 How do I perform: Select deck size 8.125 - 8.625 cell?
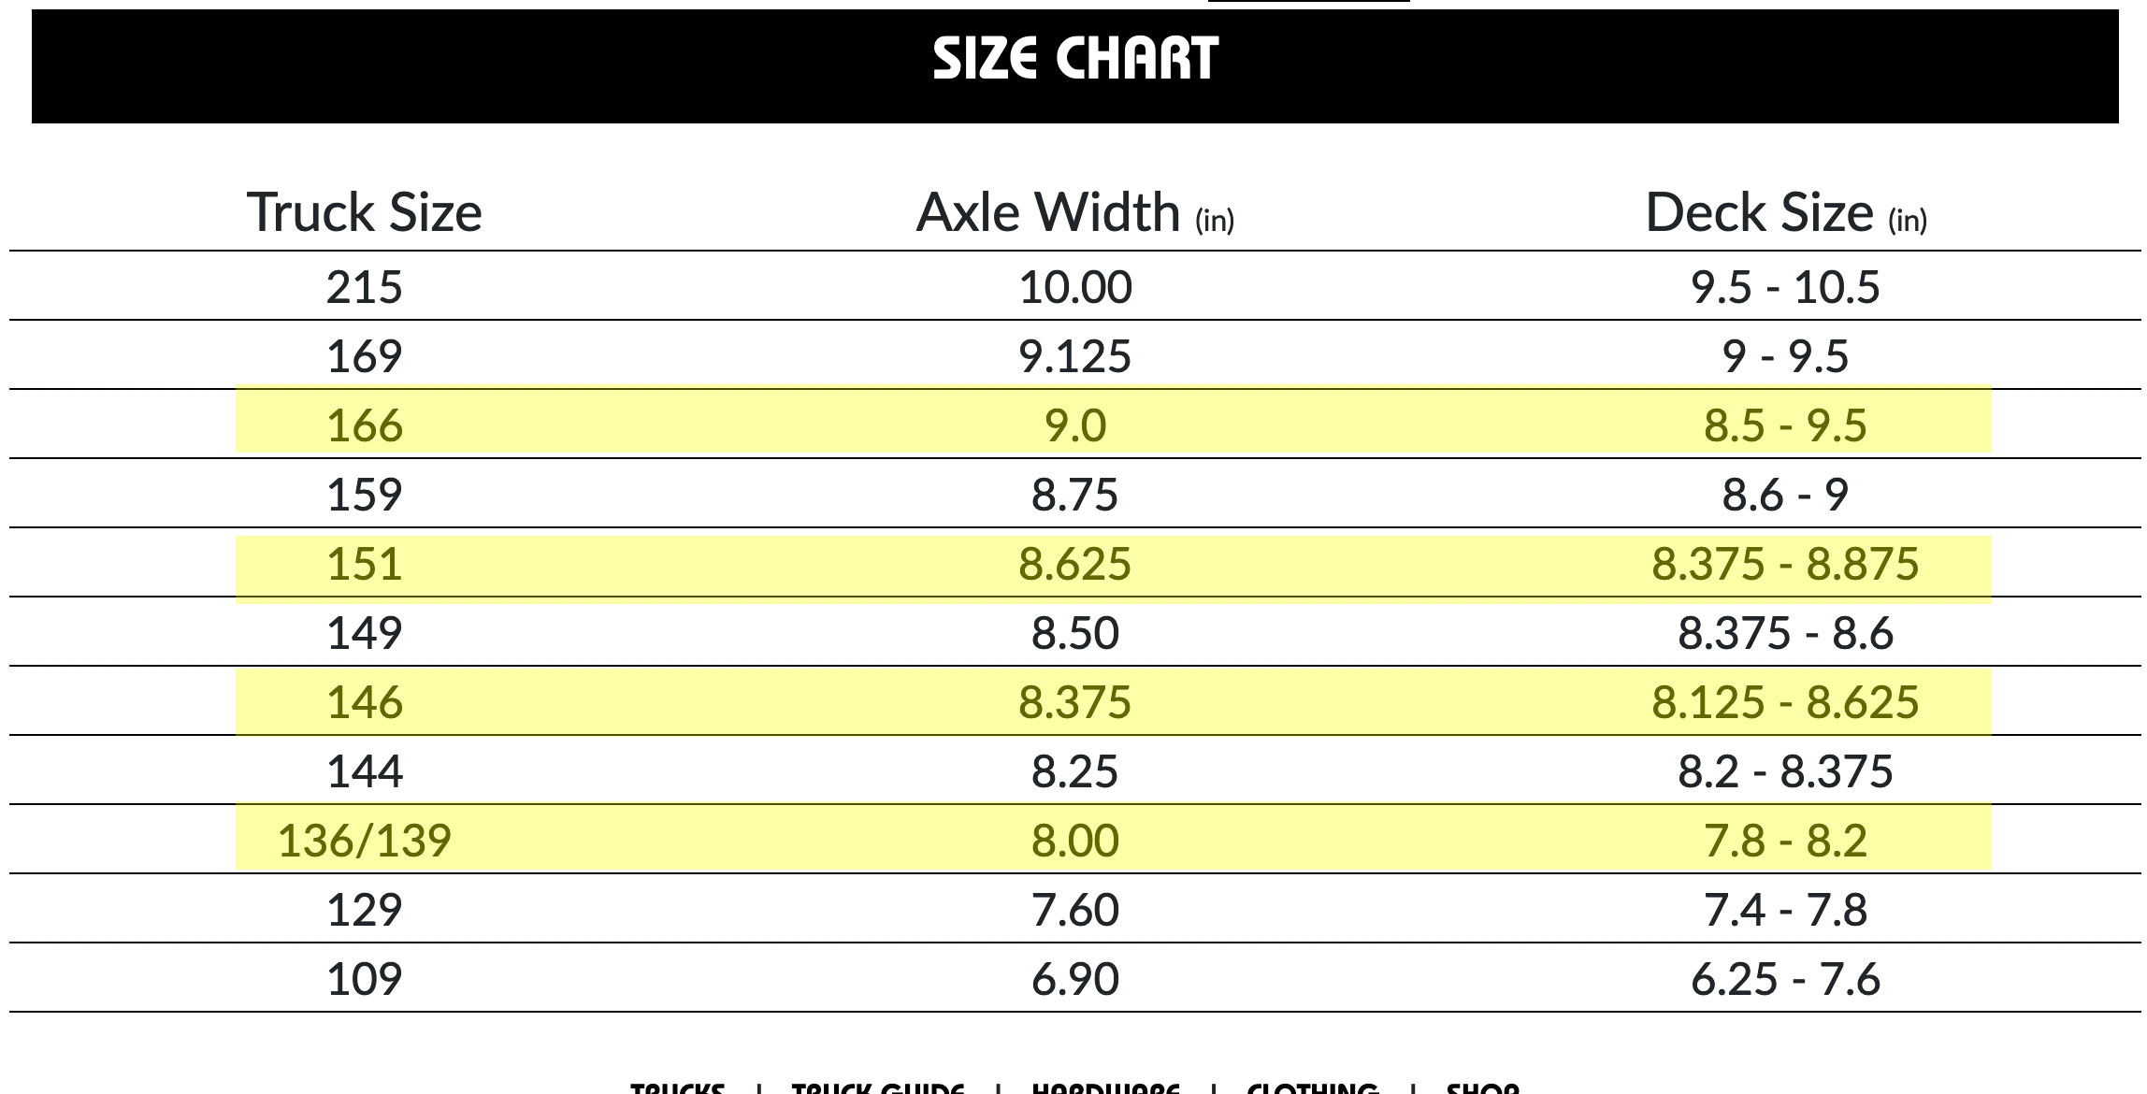coord(1786,701)
